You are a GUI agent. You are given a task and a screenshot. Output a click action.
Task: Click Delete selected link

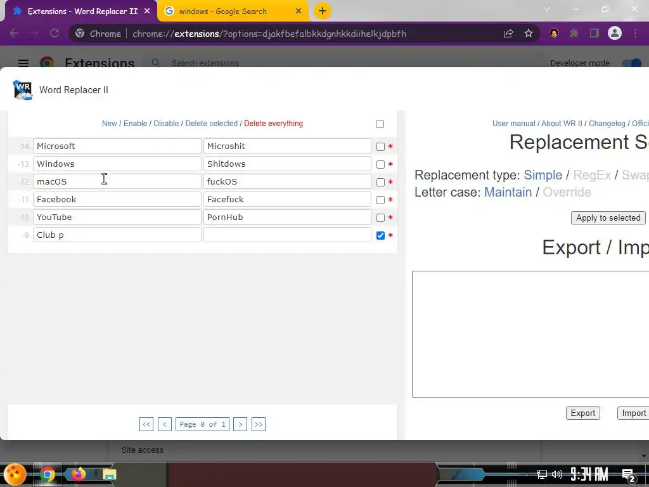tap(212, 124)
